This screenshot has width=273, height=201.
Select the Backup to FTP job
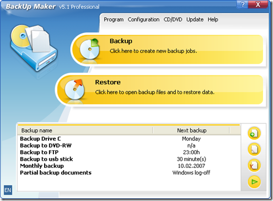coord(129,152)
